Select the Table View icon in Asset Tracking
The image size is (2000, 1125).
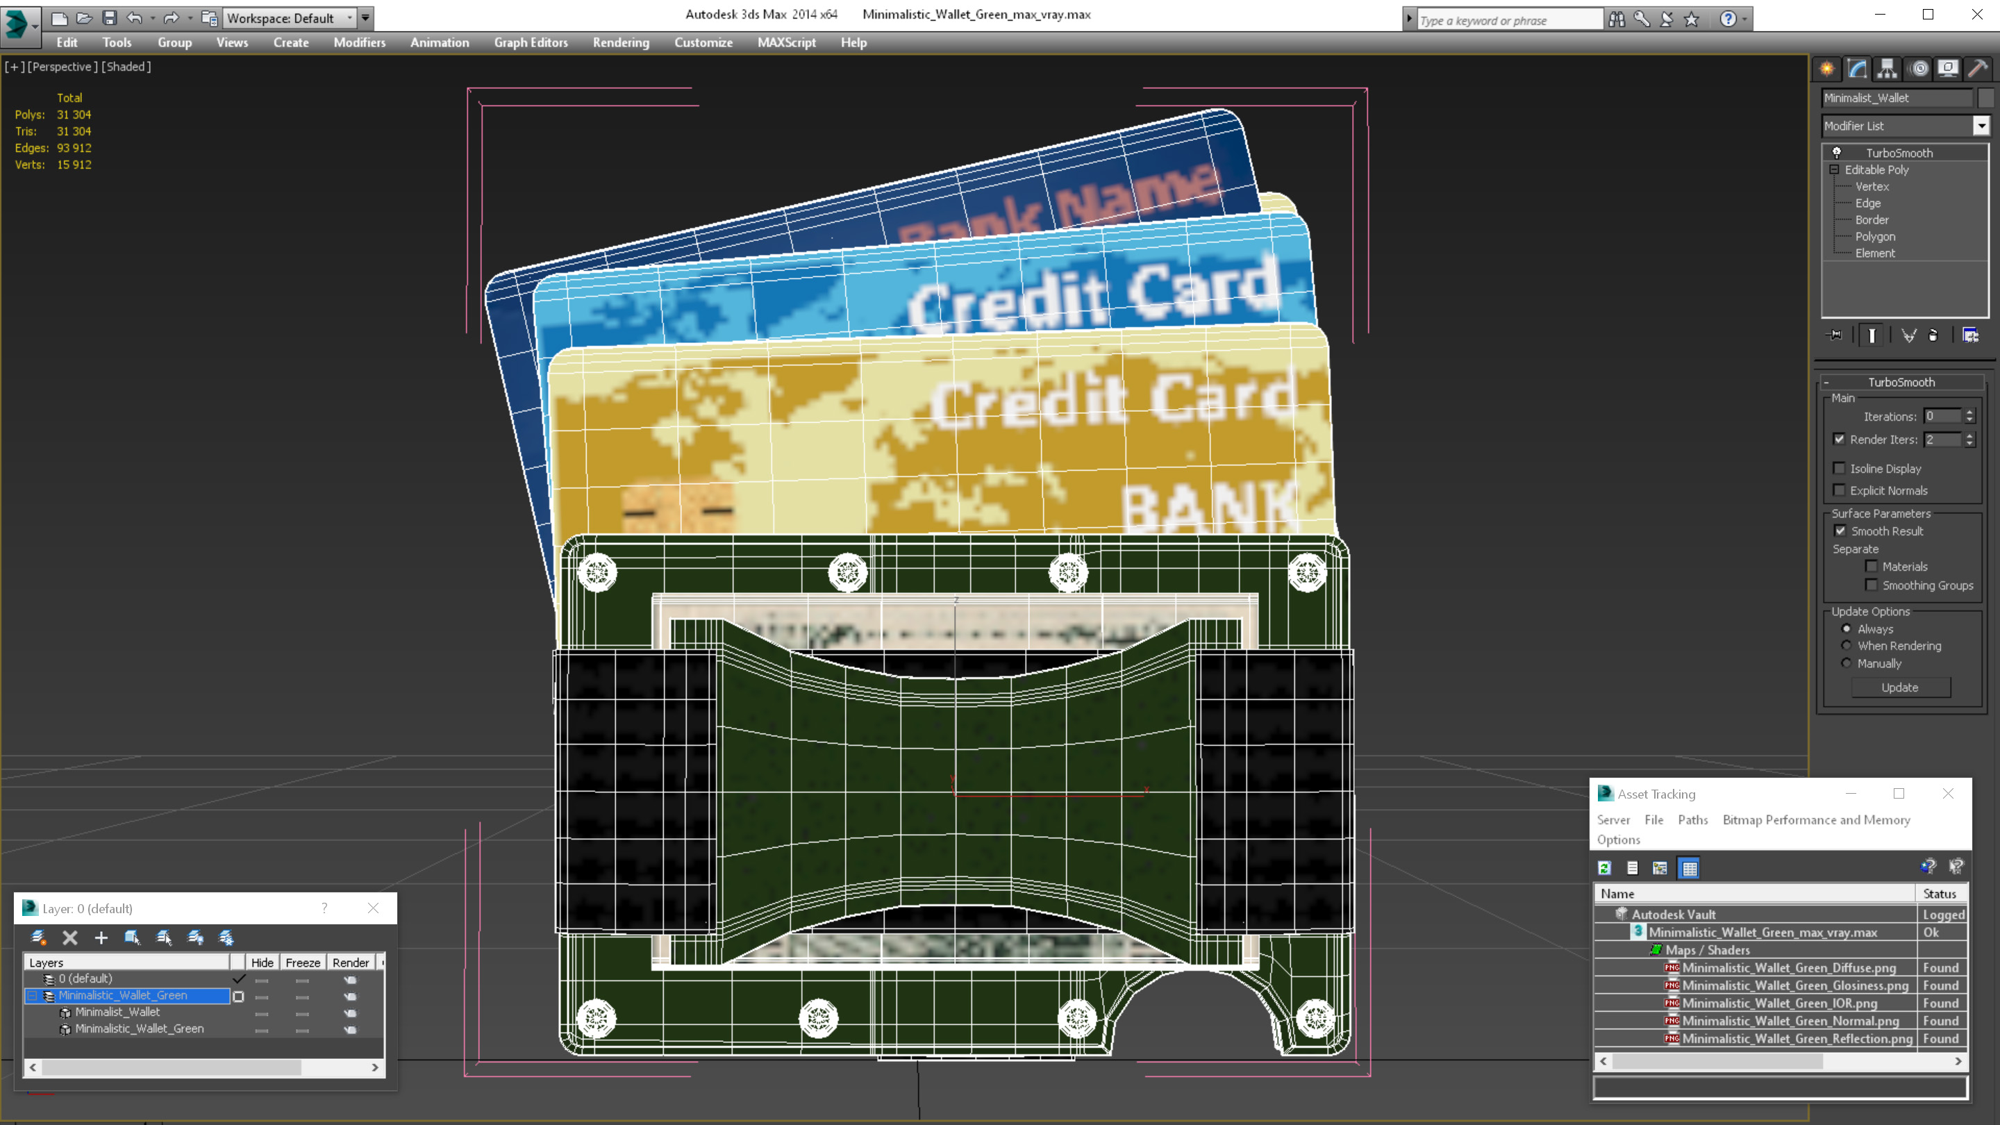coord(1690,868)
